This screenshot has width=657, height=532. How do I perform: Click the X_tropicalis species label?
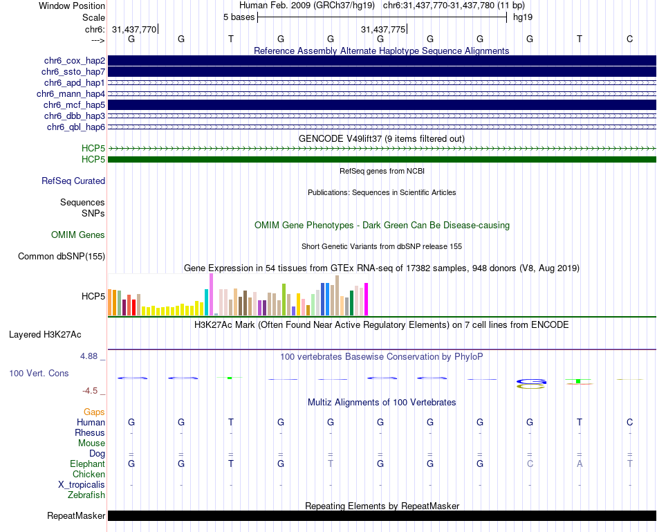(x=82, y=485)
